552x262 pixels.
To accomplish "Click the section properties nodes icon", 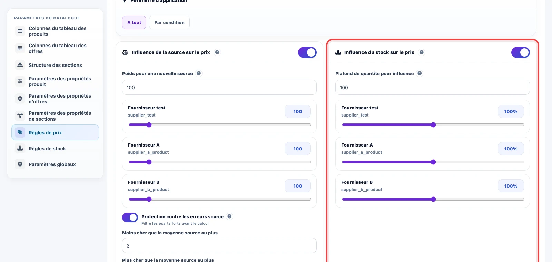I will click(20, 116).
